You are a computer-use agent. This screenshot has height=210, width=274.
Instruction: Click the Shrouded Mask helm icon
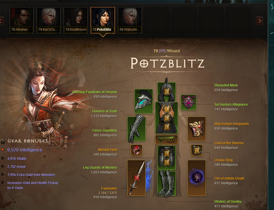(x=166, y=91)
